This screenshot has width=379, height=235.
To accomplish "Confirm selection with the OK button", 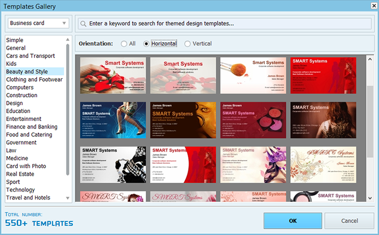I will (x=293, y=220).
